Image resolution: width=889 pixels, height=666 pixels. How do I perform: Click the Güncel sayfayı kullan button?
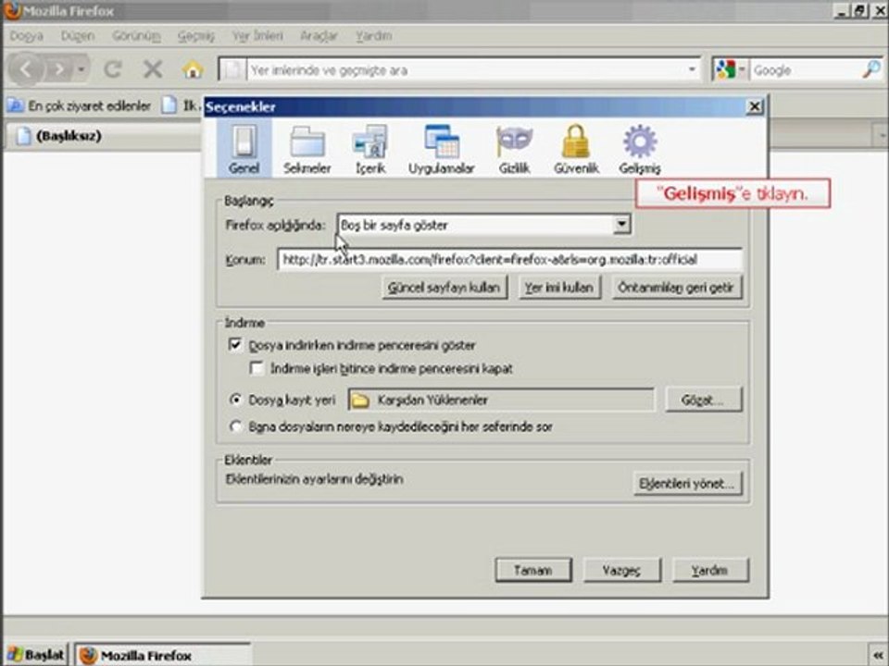point(444,288)
